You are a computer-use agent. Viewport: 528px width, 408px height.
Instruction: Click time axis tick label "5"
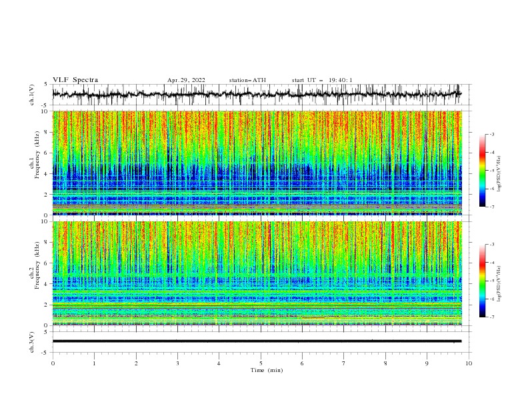[261, 363]
